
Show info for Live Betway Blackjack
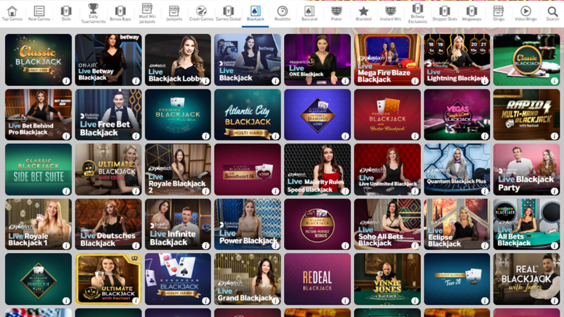pyautogui.click(x=135, y=81)
